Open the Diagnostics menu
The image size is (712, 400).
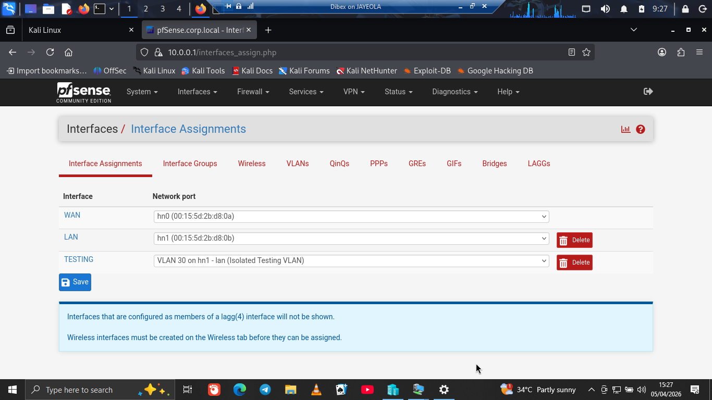[x=451, y=92]
